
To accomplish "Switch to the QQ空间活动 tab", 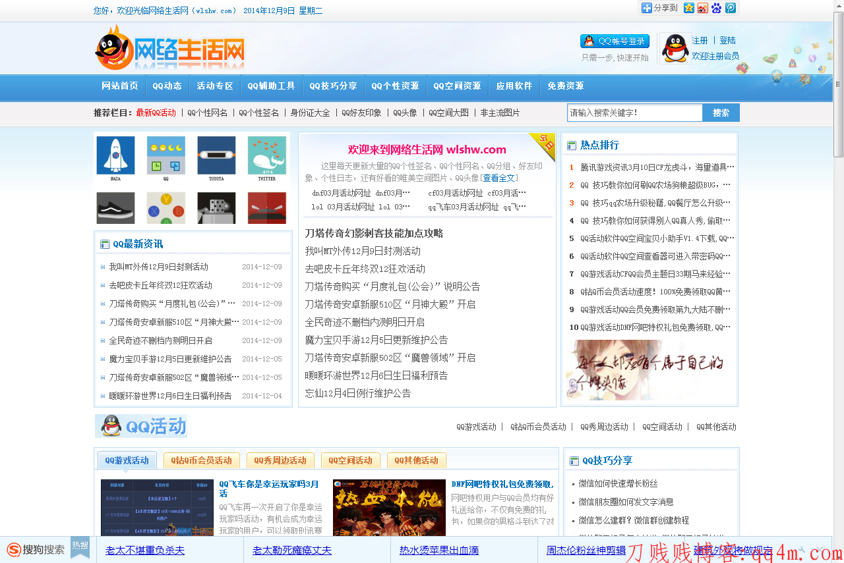I will tap(351, 460).
